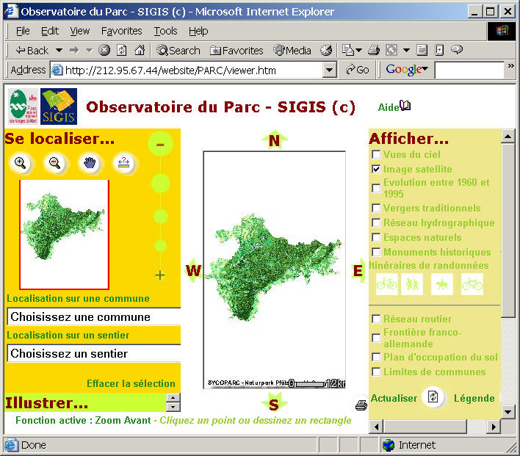520x456 pixels.
Task: Open Choisissez un sentier dropdown
Action: tap(94, 353)
